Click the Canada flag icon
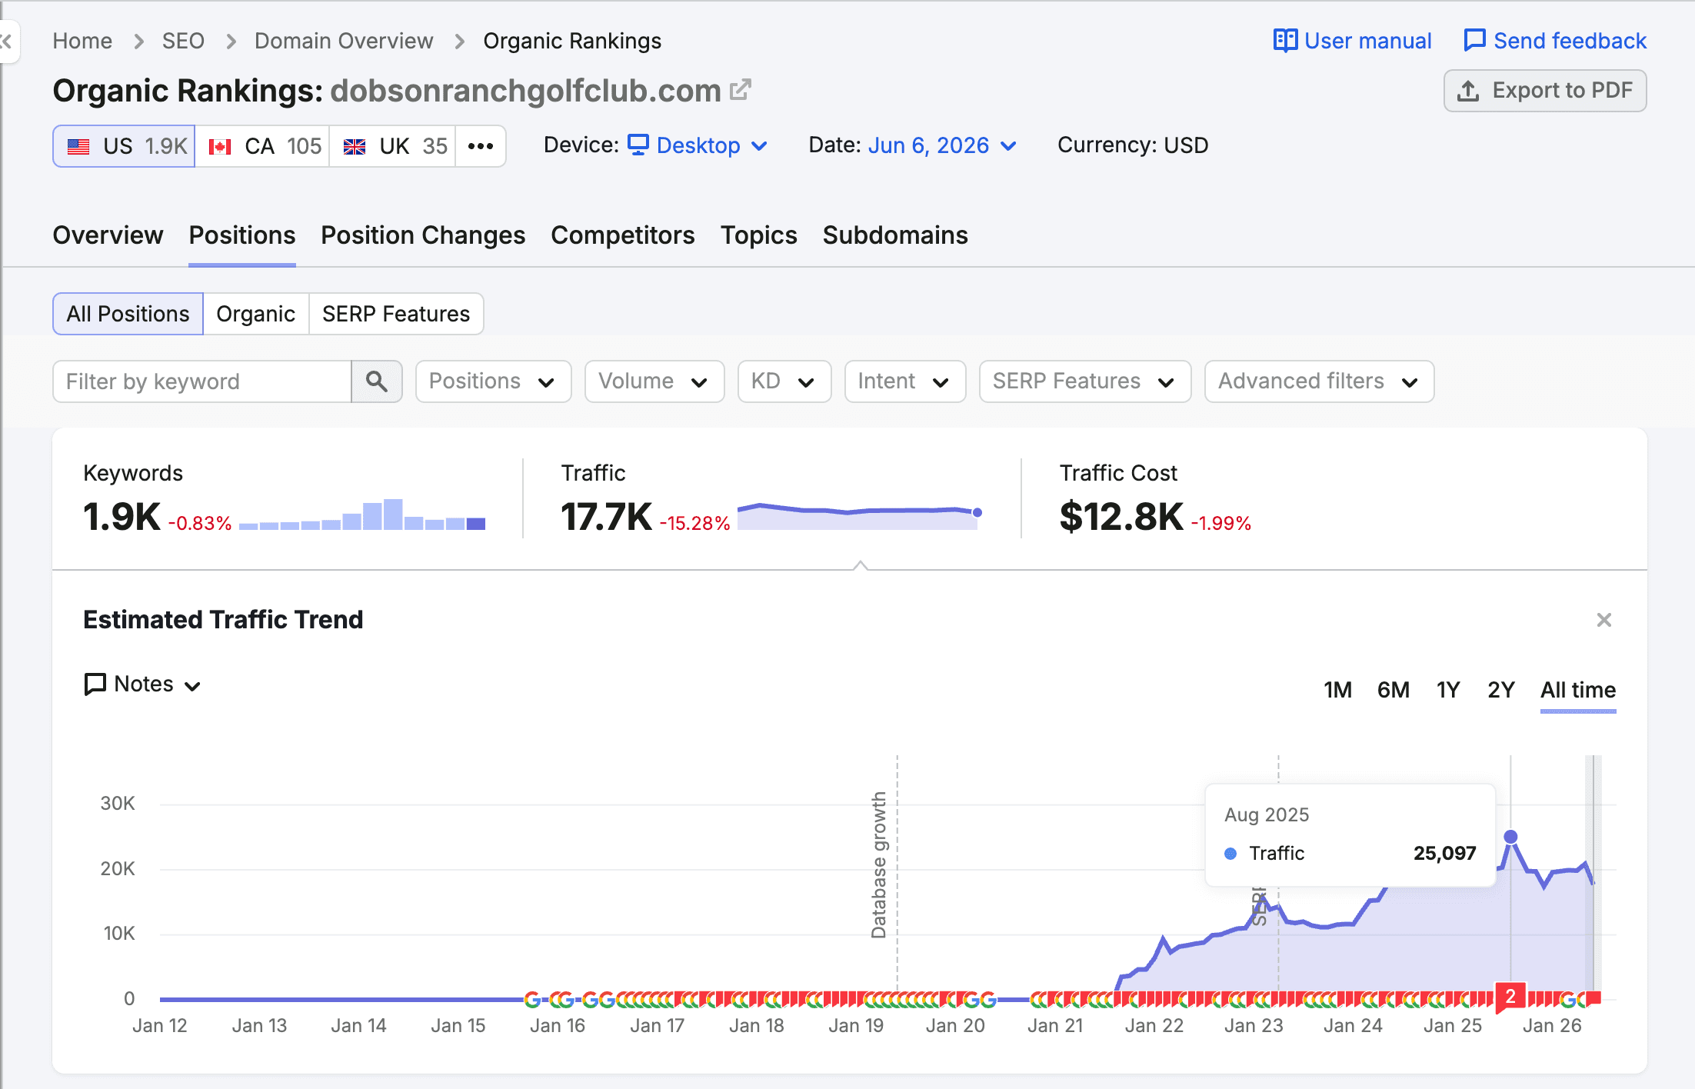The image size is (1695, 1089). 220,146
